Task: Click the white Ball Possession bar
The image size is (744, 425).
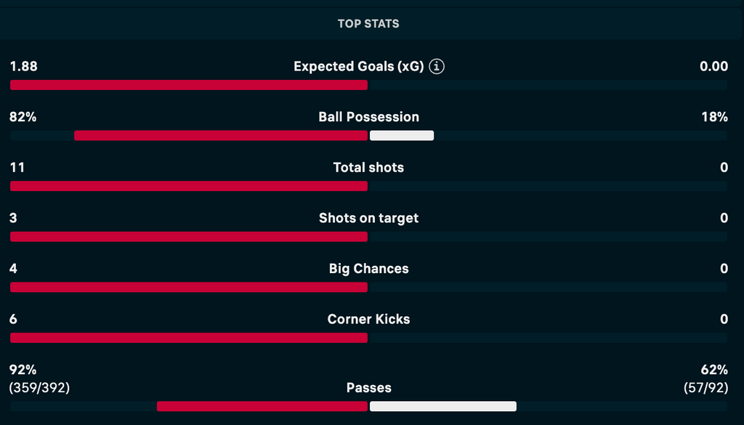Action: click(402, 135)
